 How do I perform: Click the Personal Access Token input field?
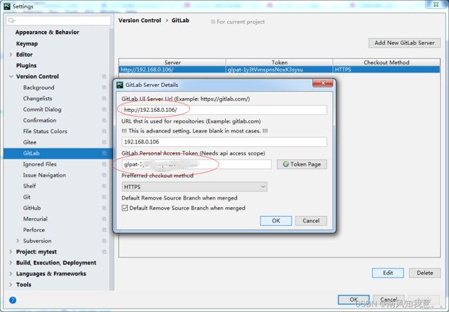tap(196, 164)
